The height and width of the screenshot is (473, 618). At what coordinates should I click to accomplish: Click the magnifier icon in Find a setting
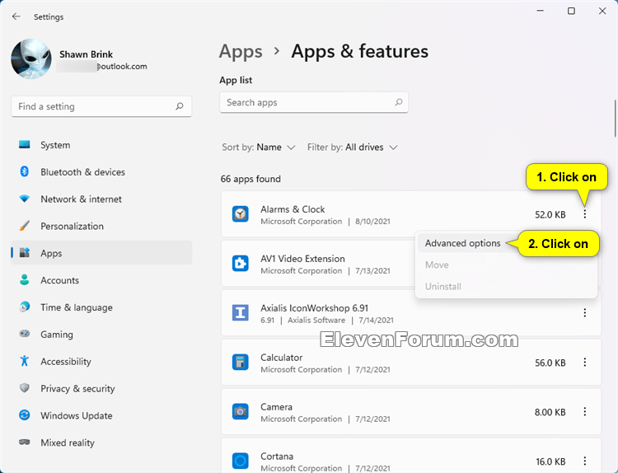point(180,106)
